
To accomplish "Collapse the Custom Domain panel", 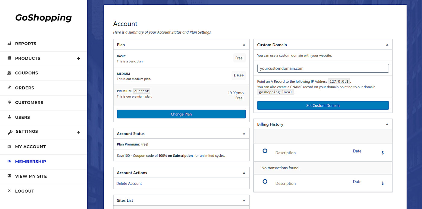I will click(387, 45).
